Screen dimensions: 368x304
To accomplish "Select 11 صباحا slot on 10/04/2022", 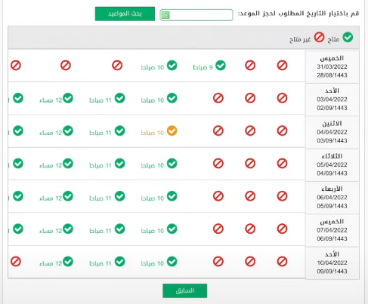I will click(107, 262).
